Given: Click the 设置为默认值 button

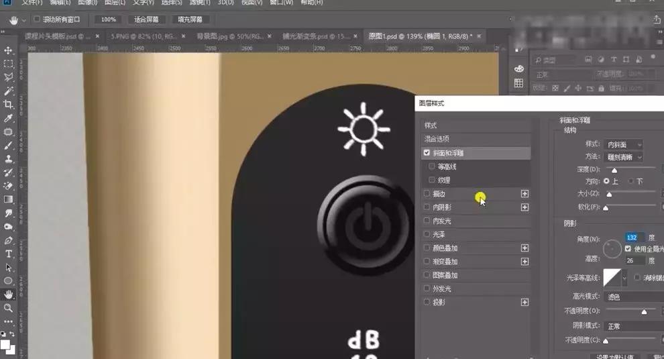Looking at the screenshot, I should coord(615,356).
